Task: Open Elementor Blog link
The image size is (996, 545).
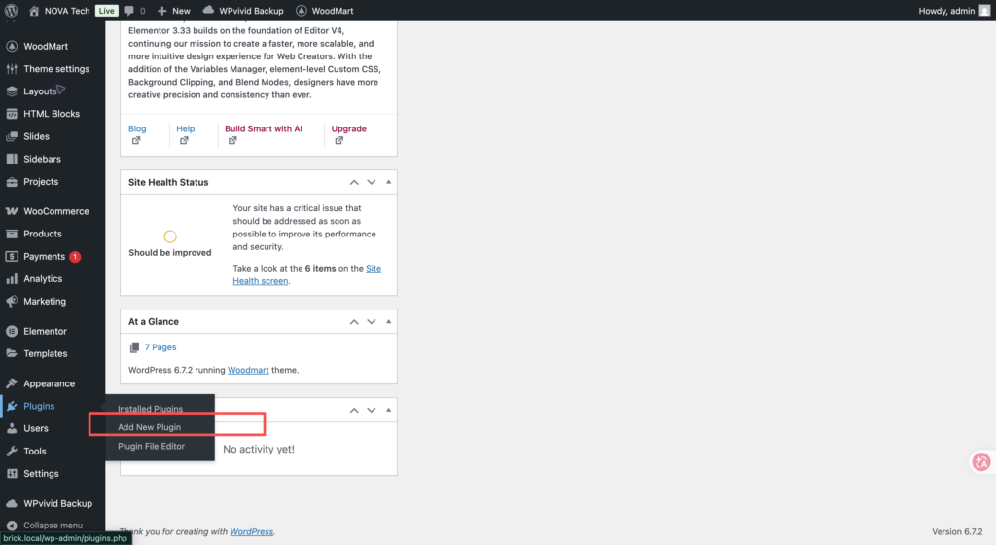Action: pyautogui.click(x=137, y=128)
